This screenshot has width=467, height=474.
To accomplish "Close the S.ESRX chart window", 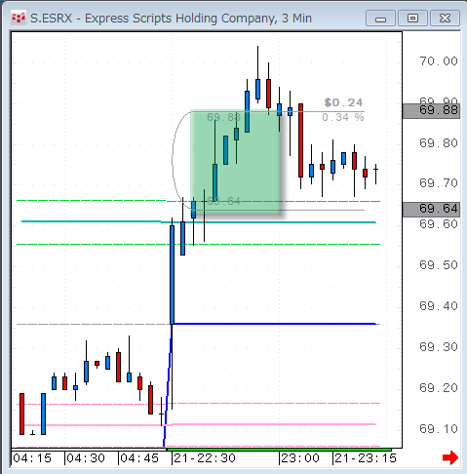I will [445, 19].
